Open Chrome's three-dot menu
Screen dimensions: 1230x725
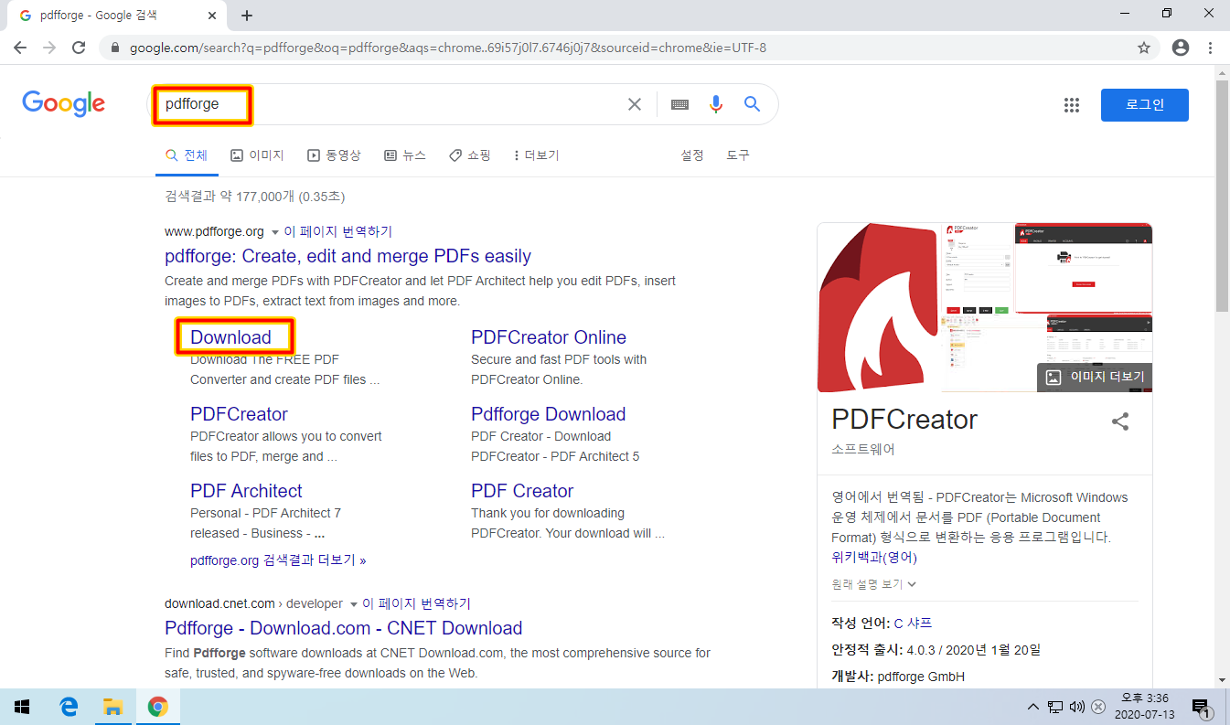pyautogui.click(x=1210, y=48)
